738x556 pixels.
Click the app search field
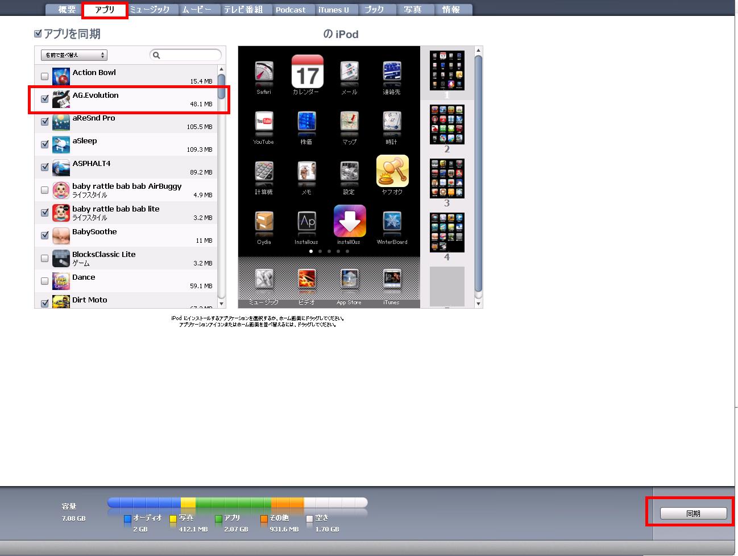(185, 55)
